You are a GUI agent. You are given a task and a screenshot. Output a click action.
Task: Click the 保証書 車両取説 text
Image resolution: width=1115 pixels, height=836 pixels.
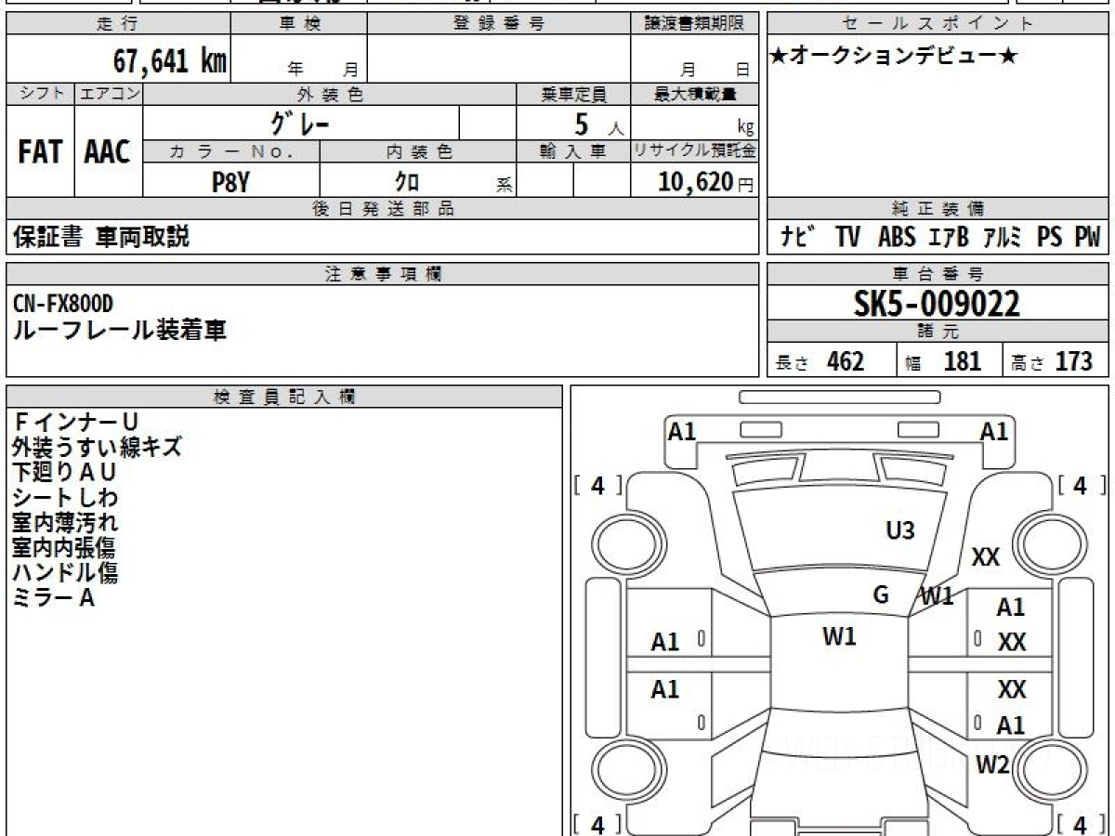(100, 237)
